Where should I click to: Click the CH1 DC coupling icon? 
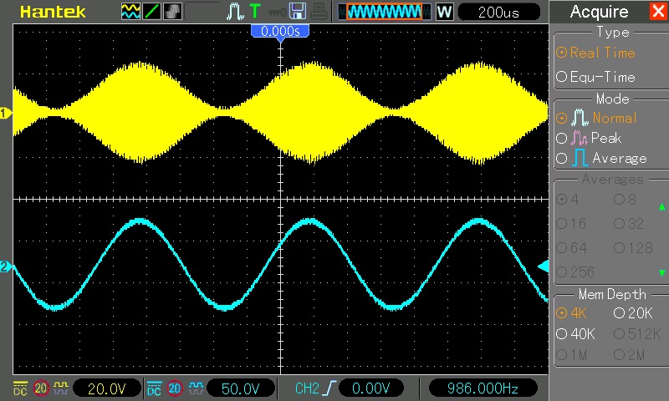click(x=20, y=388)
